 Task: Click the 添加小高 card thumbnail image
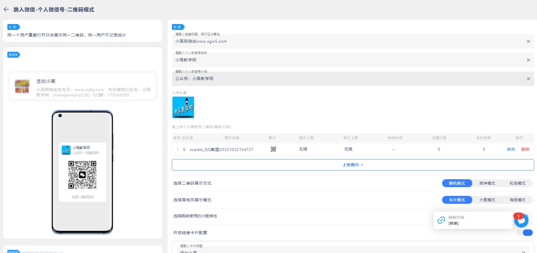(22, 86)
